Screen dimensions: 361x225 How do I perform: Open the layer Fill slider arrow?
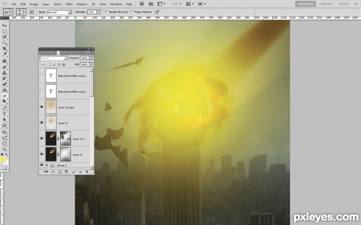tap(91, 65)
